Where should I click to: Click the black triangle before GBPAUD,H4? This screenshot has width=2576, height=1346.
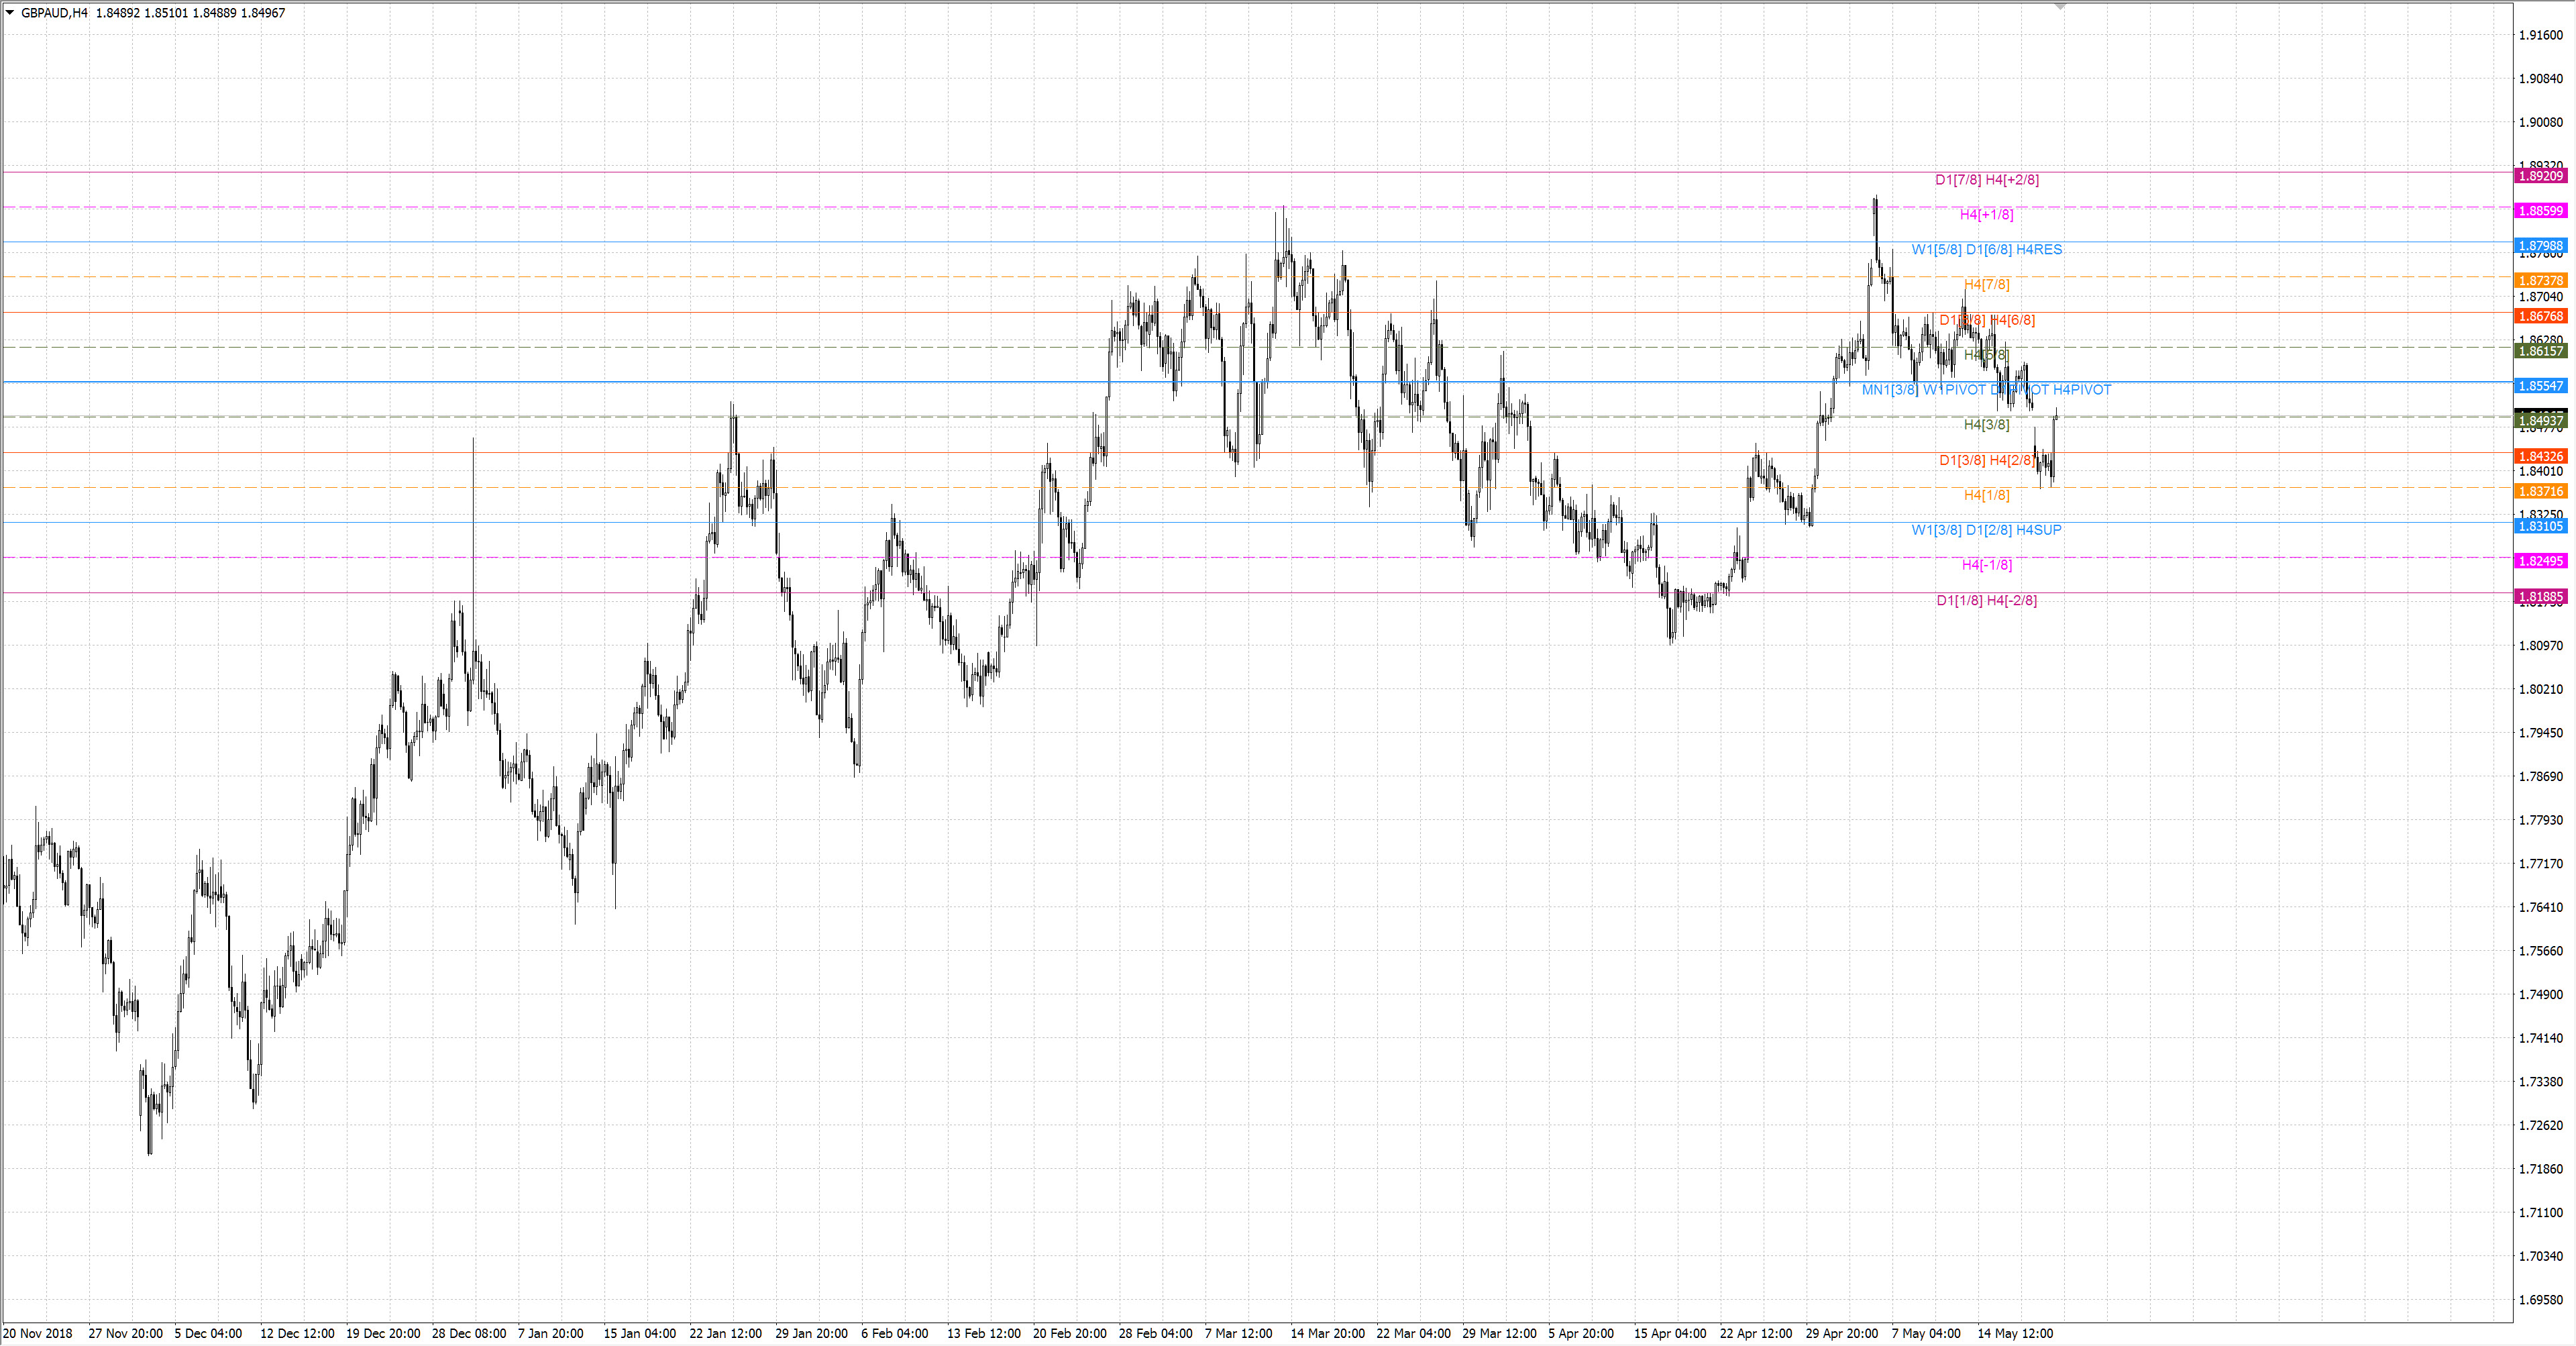[10, 13]
